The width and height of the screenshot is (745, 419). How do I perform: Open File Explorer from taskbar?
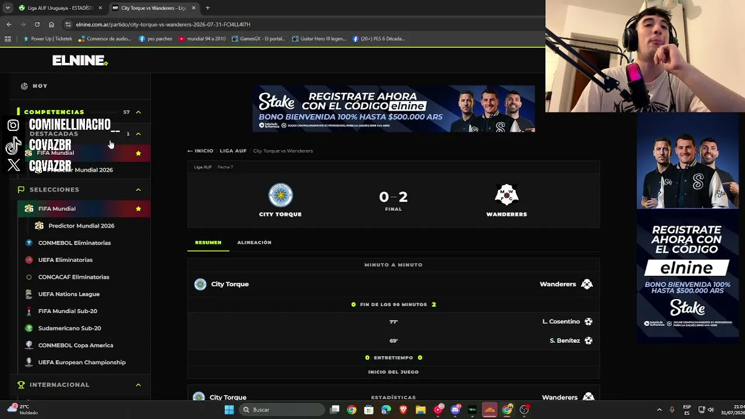(x=421, y=410)
